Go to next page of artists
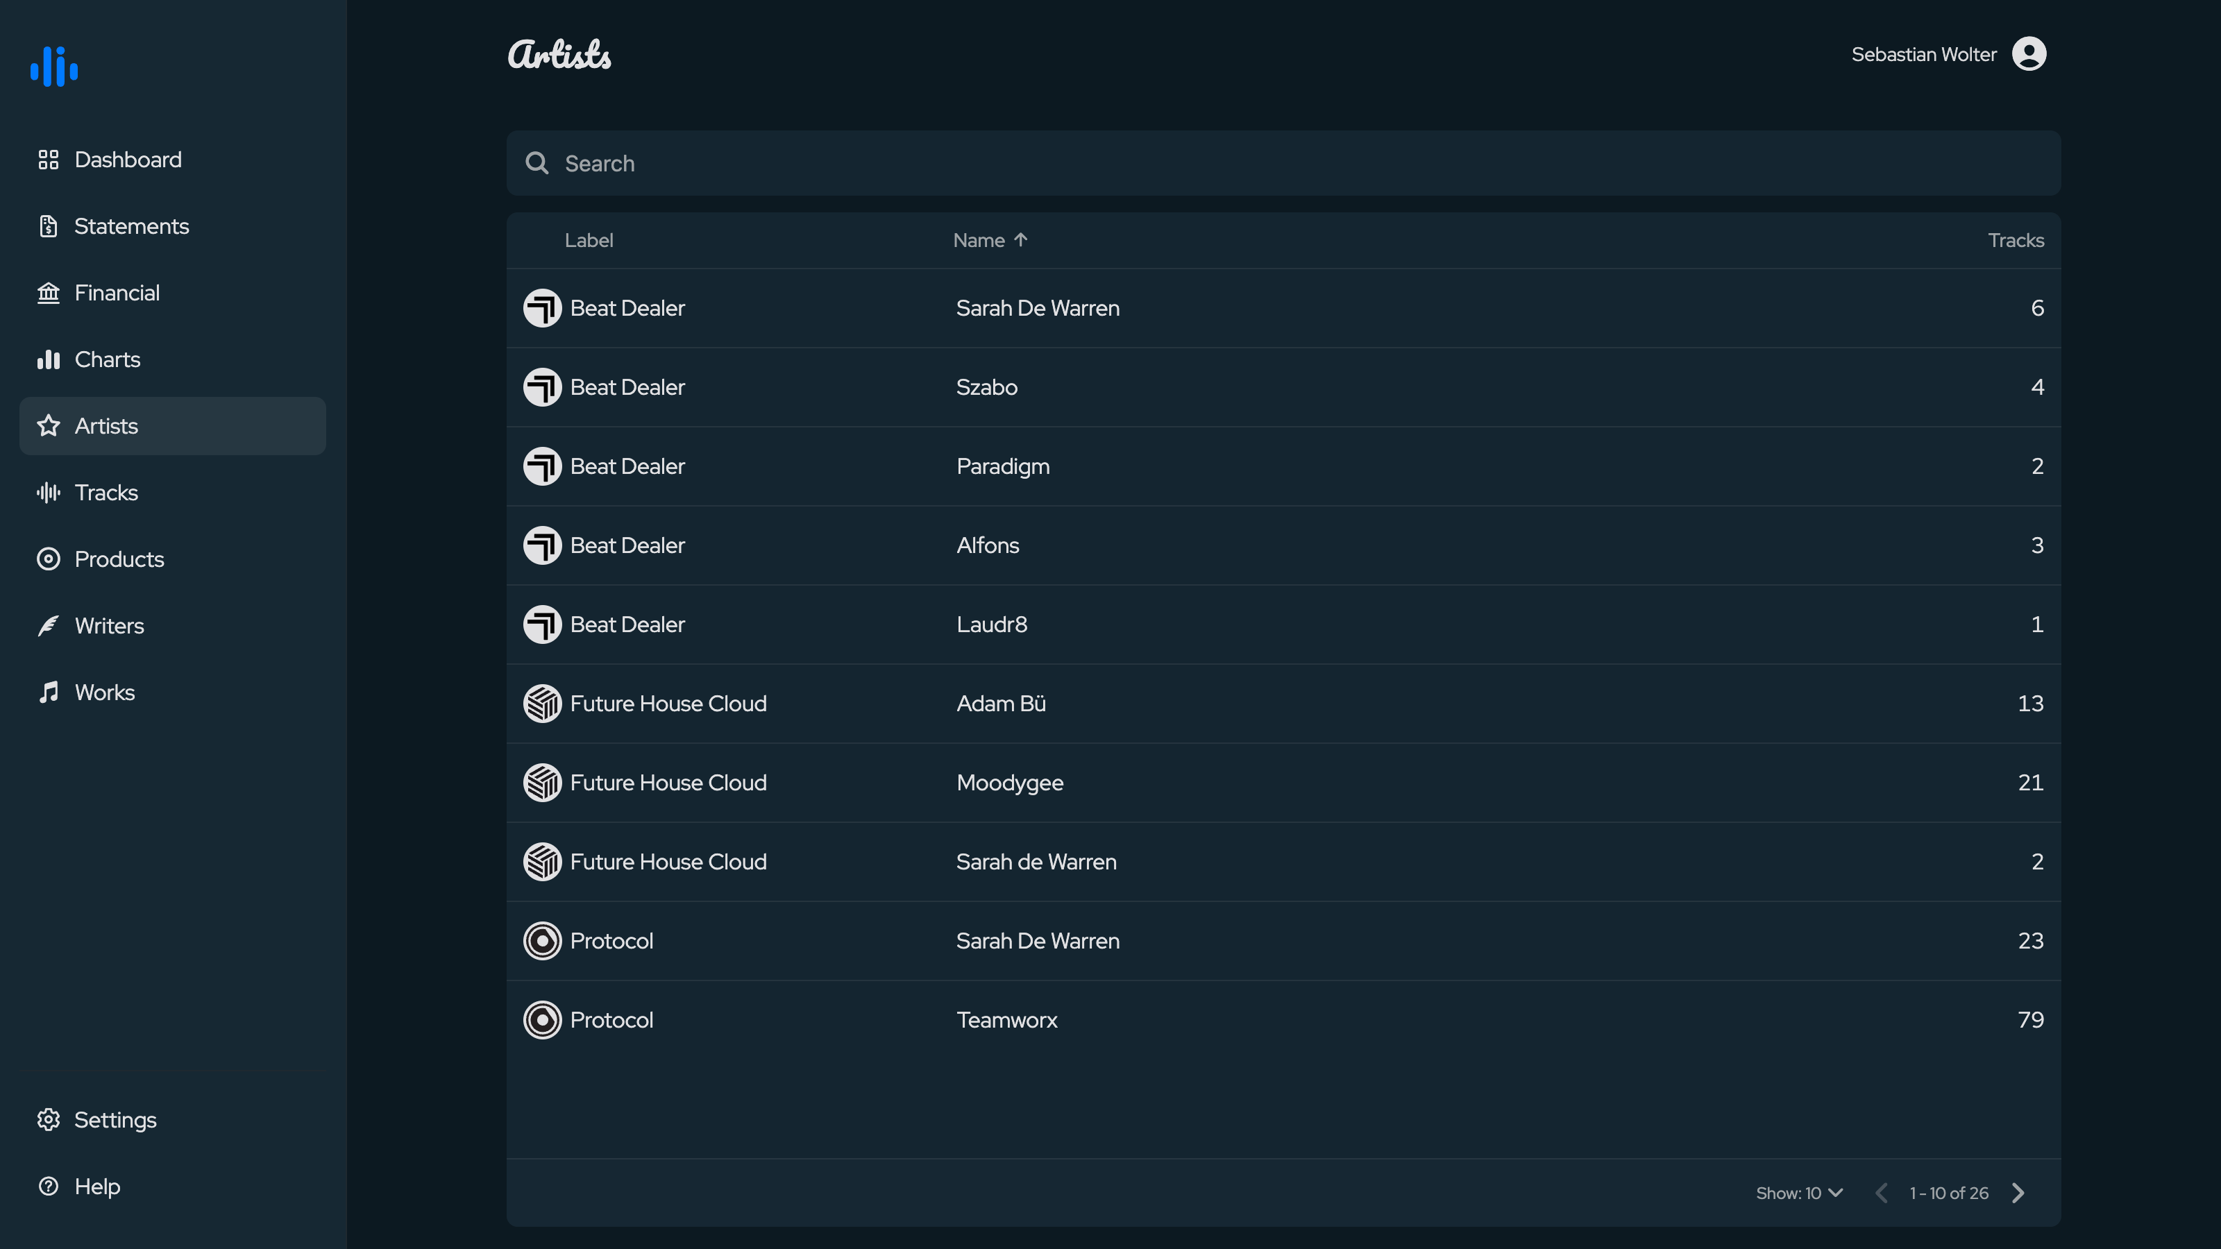Screen dimensions: 2221x1249 [2018, 1193]
